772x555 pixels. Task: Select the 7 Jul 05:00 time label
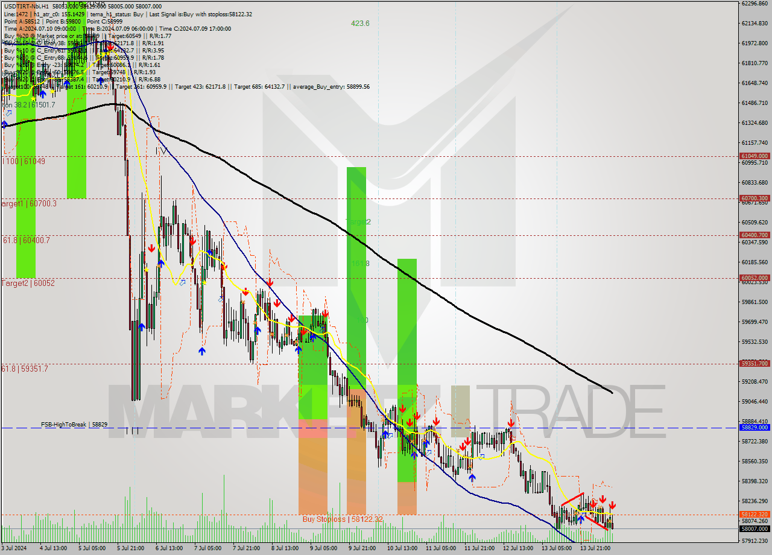[x=207, y=548]
